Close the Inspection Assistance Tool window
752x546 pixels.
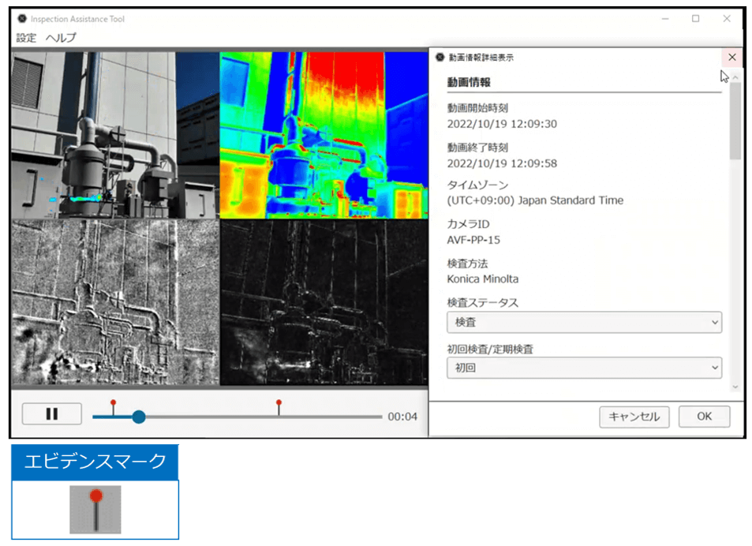[727, 19]
